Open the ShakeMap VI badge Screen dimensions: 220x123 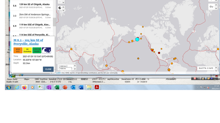click(28, 50)
